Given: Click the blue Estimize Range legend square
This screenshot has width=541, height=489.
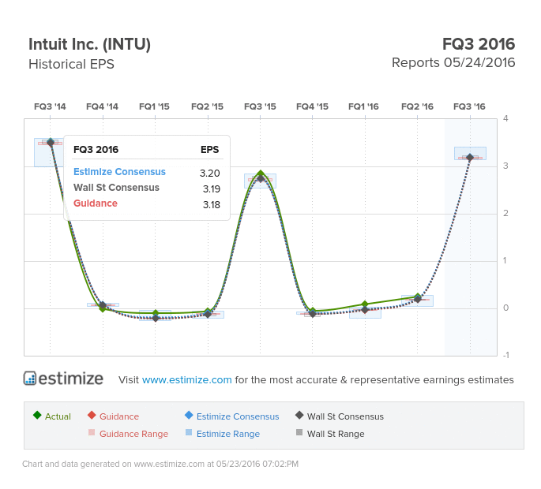Looking at the screenshot, I should [189, 432].
